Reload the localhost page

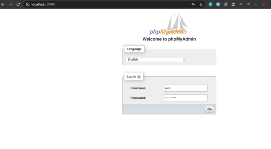(x=18, y=4)
